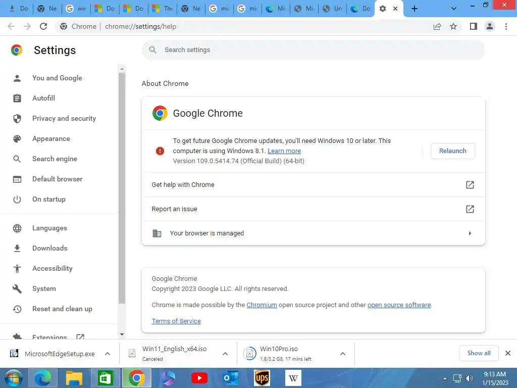The image size is (517, 388).
Task: Open Report an issue external icon
Action: (470, 209)
